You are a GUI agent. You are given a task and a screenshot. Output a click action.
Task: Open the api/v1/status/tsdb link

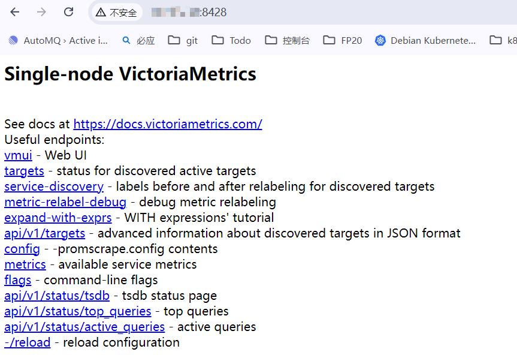[x=57, y=296]
